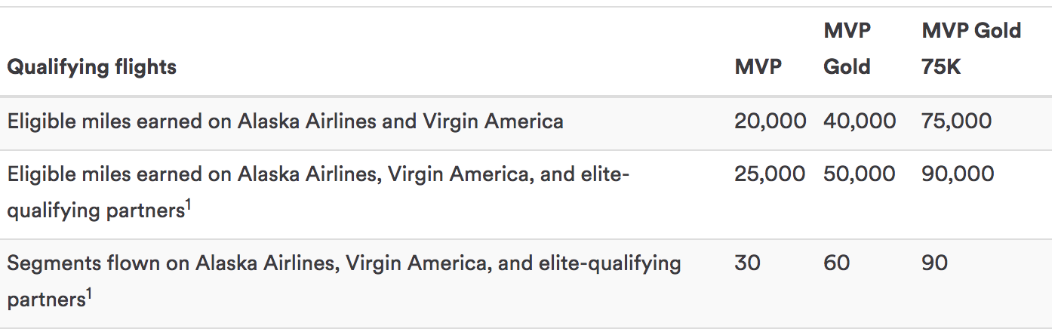Image resolution: width=1058 pixels, height=335 pixels.
Task: Click the 75,000 miles cell
Action: tap(956, 121)
